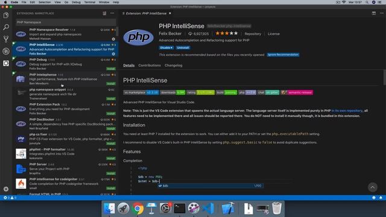Click the semantic-release badge
Image resolution: width=386 pixels, height=217 pixels.
click(x=297, y=92)
